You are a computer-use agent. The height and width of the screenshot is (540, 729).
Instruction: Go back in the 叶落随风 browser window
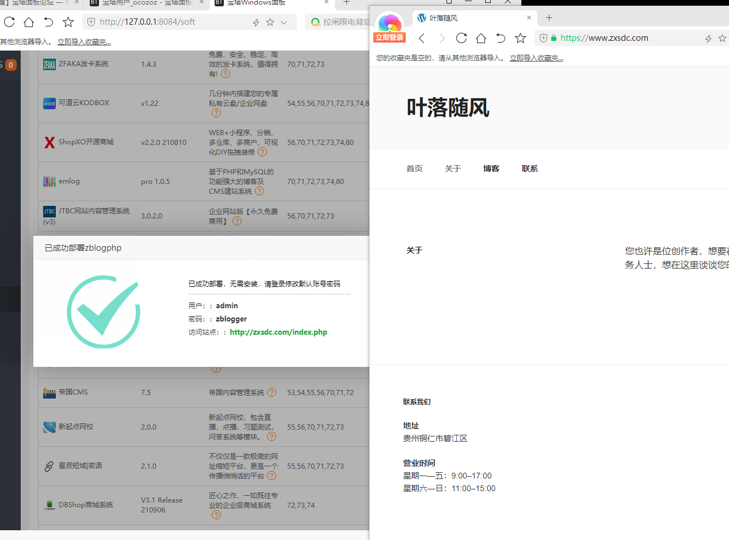pos(422,38)
